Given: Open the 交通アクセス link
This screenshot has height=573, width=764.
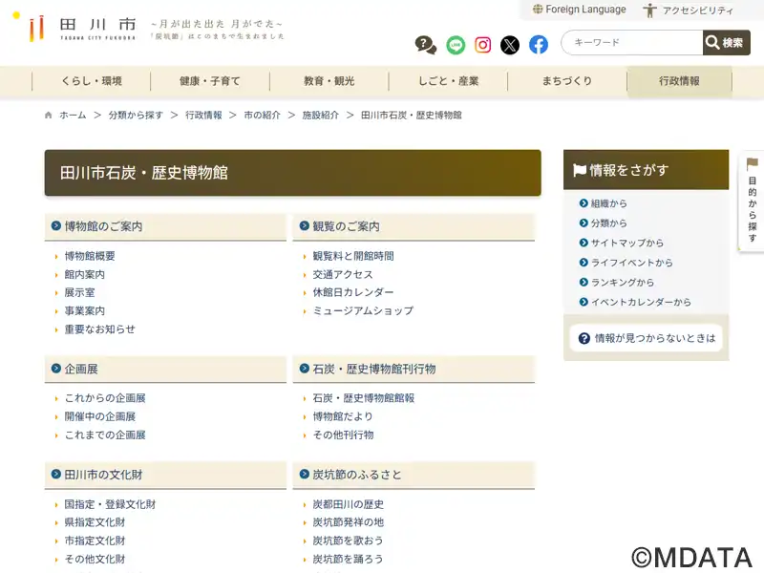Looking at the screenshot, I should [343, 274].
